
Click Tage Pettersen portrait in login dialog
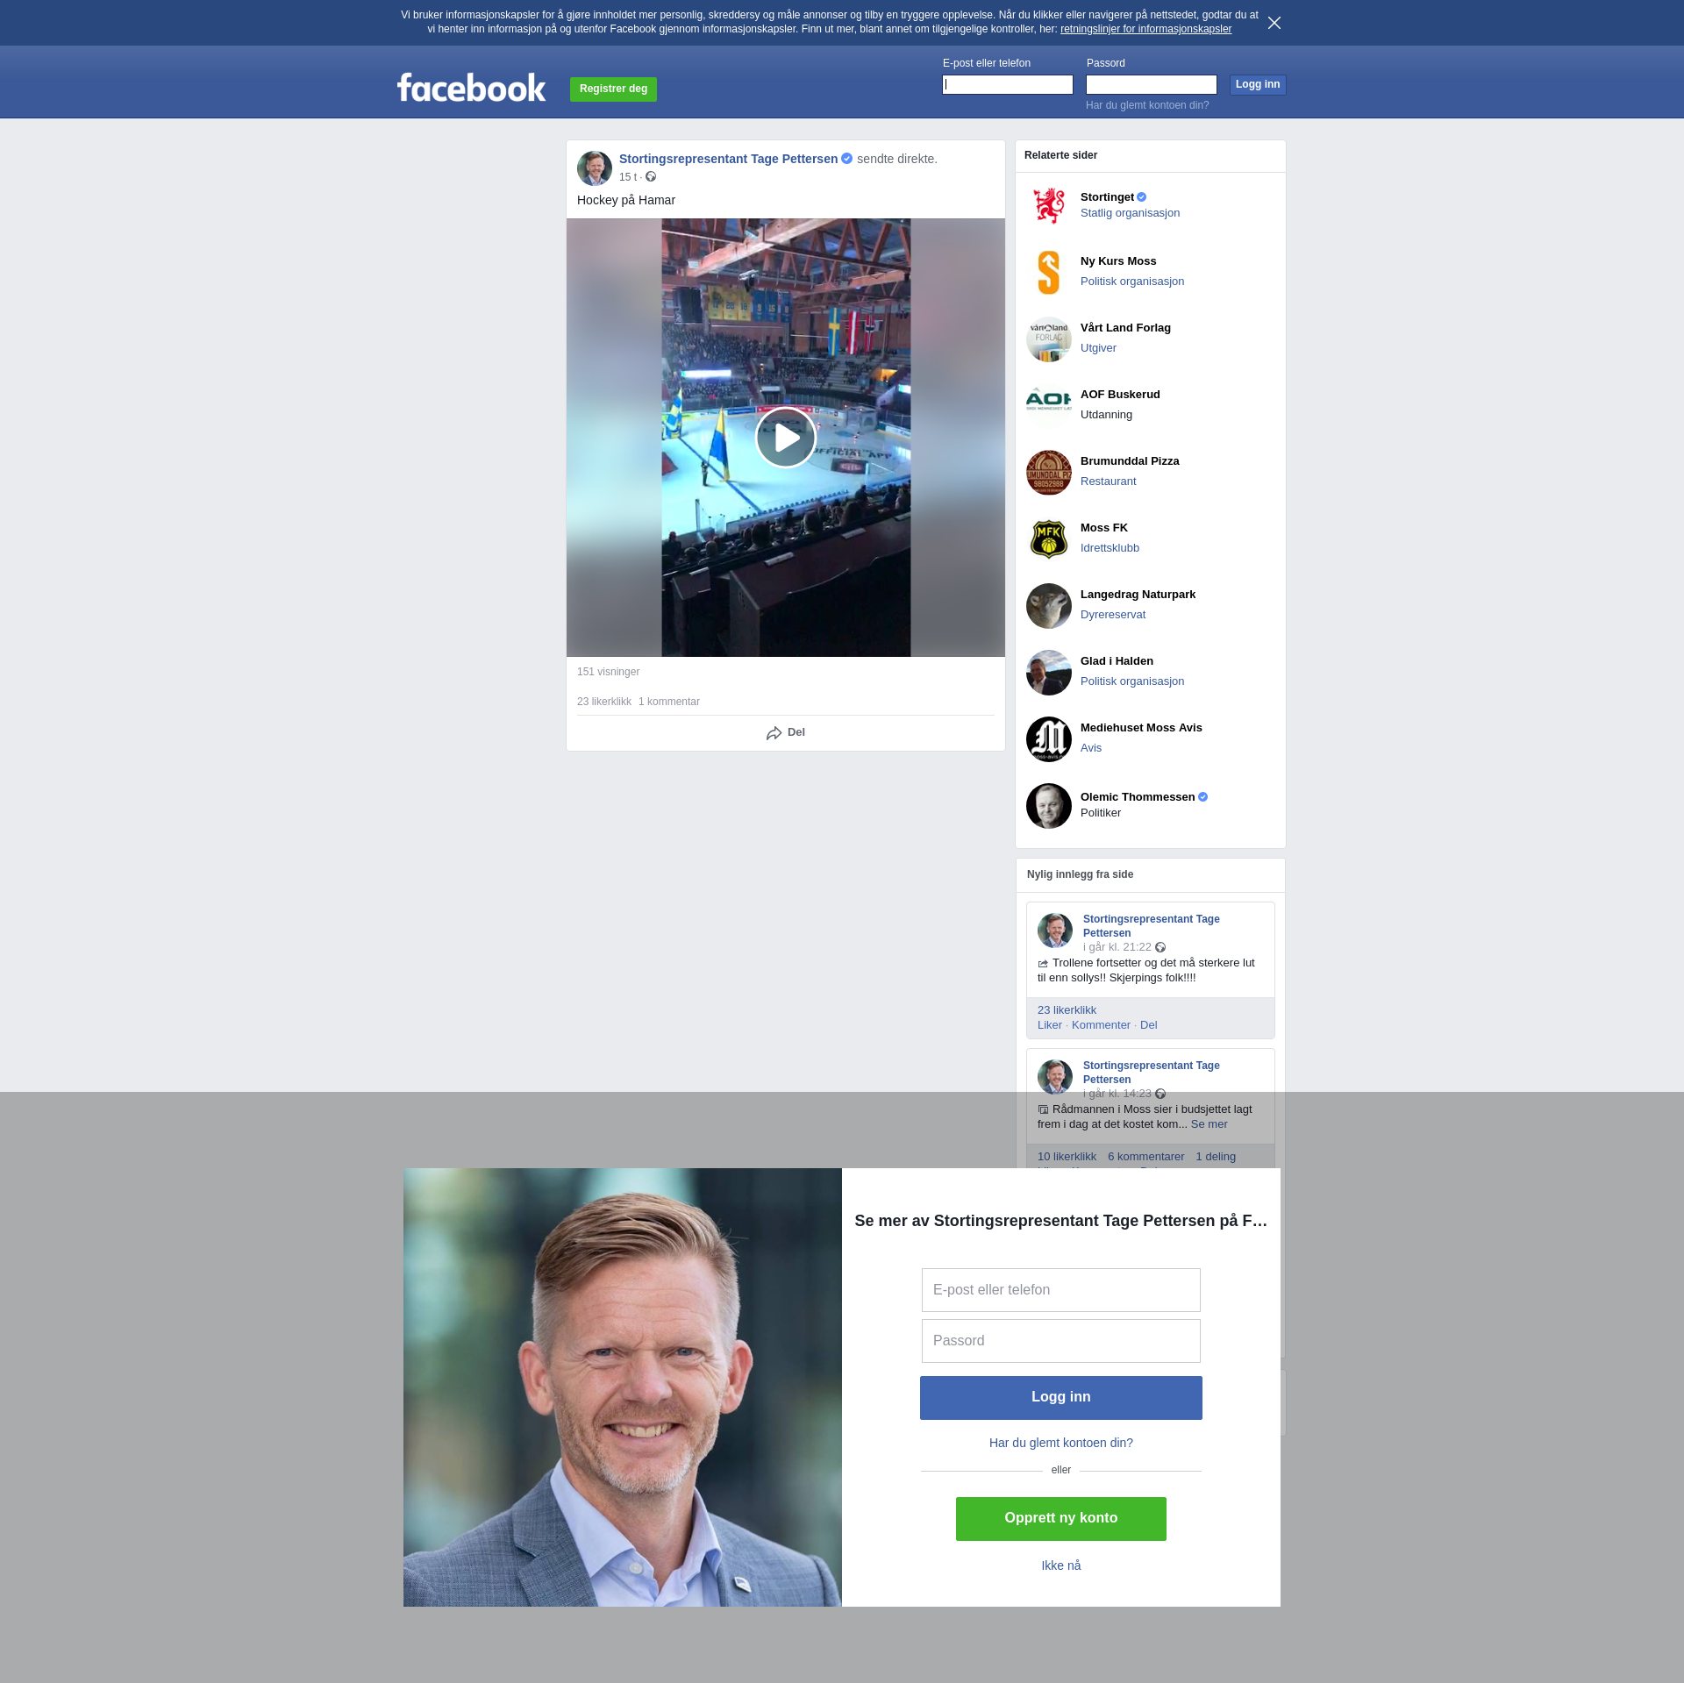tap(623, 1387)
